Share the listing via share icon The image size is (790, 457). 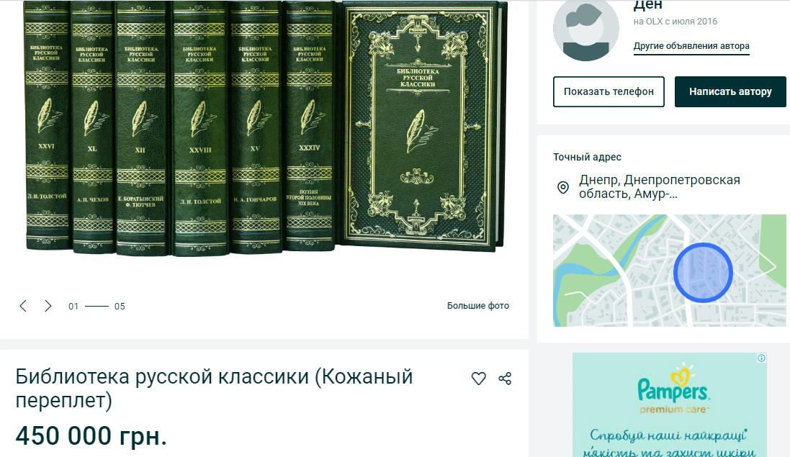point(505,379)
